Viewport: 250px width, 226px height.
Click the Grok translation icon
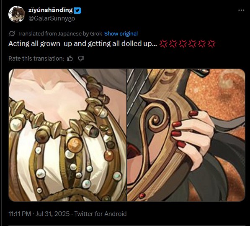click(12, 33)
